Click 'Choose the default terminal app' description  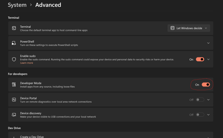[54, 30]
